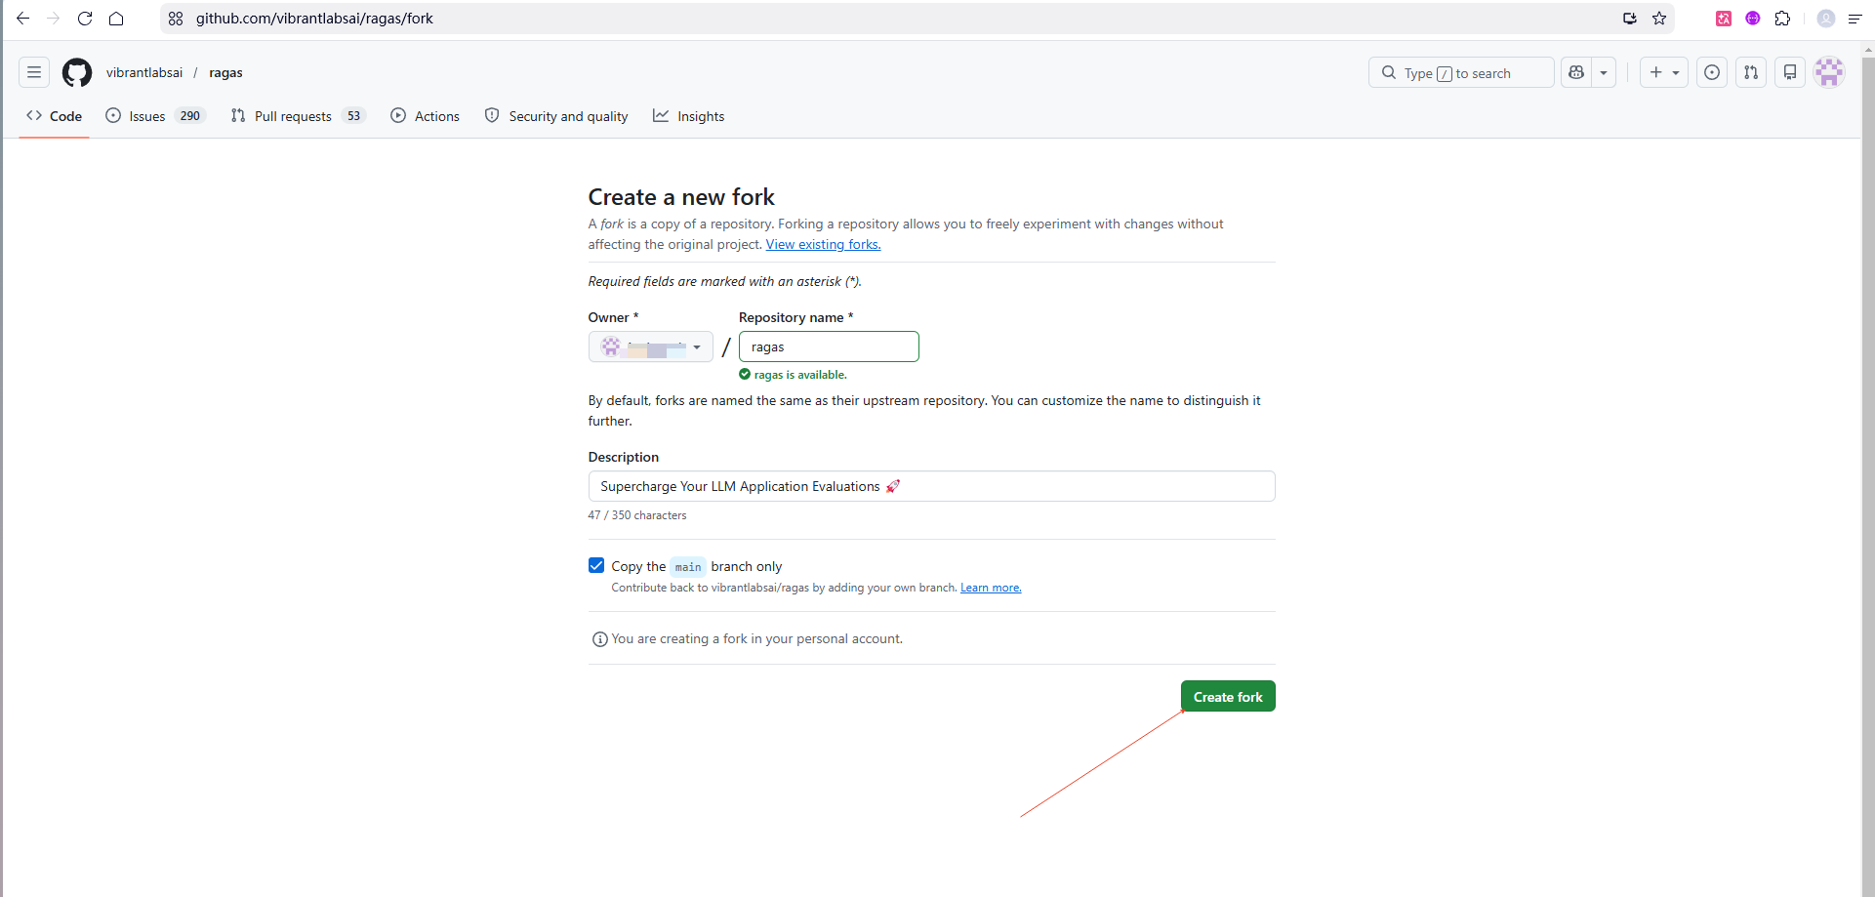Click the Create fork button
The height and width of the screenshot is (897, 1875).
(x=1228, y=696)
